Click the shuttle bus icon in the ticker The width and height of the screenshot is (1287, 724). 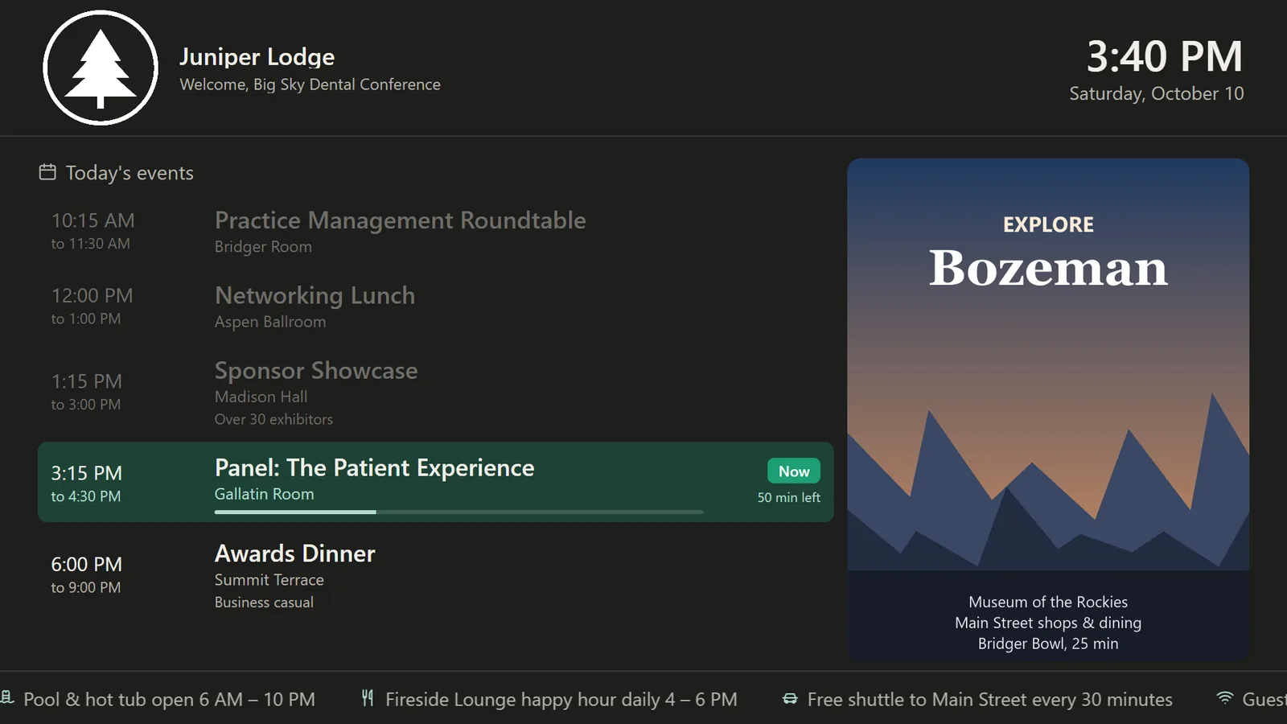(791, 699)
